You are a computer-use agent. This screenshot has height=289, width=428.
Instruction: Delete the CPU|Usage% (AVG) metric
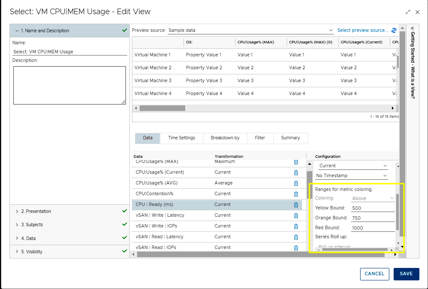coord(296,183)
